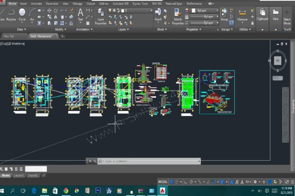The image size is (295, 196).
Task: Select the Polyline draw tool
Action: (x=11, y=15)
